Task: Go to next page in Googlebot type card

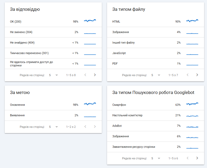Action: click(x=197, y=158)
